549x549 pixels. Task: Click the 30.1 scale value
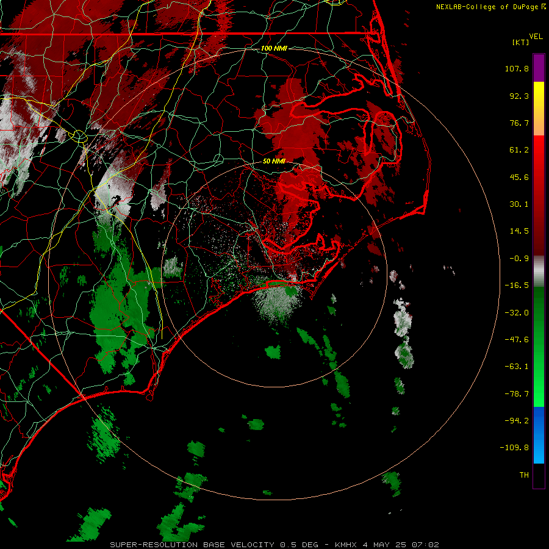click(x=519, y=204)
